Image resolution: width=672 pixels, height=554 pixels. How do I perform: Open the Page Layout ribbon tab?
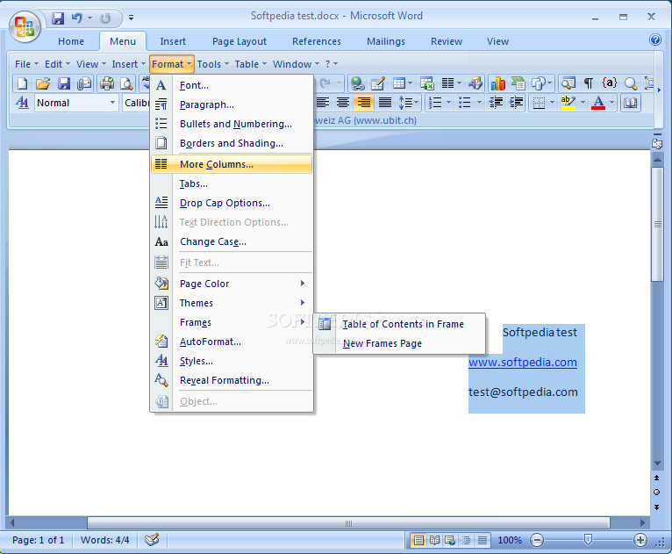239,41
